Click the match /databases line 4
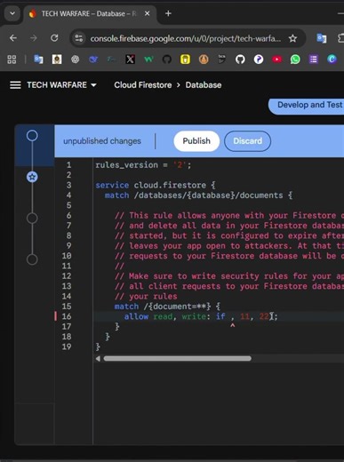 pos(198,195)
